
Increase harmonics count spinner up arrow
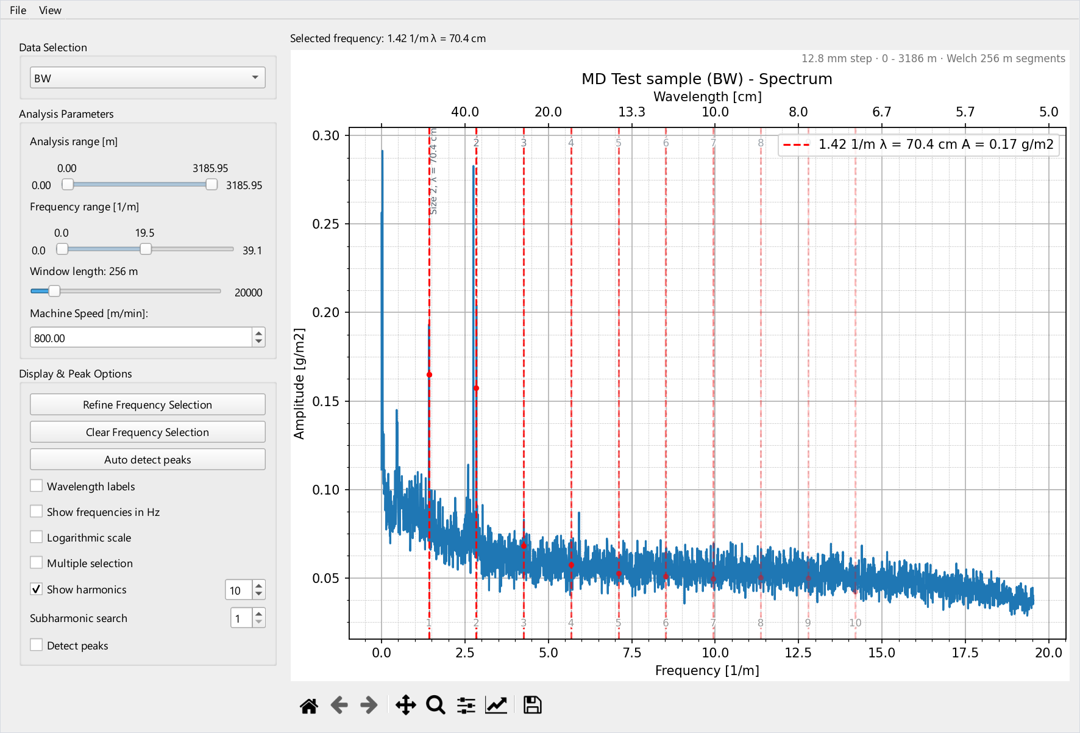(x=259, y=585)
